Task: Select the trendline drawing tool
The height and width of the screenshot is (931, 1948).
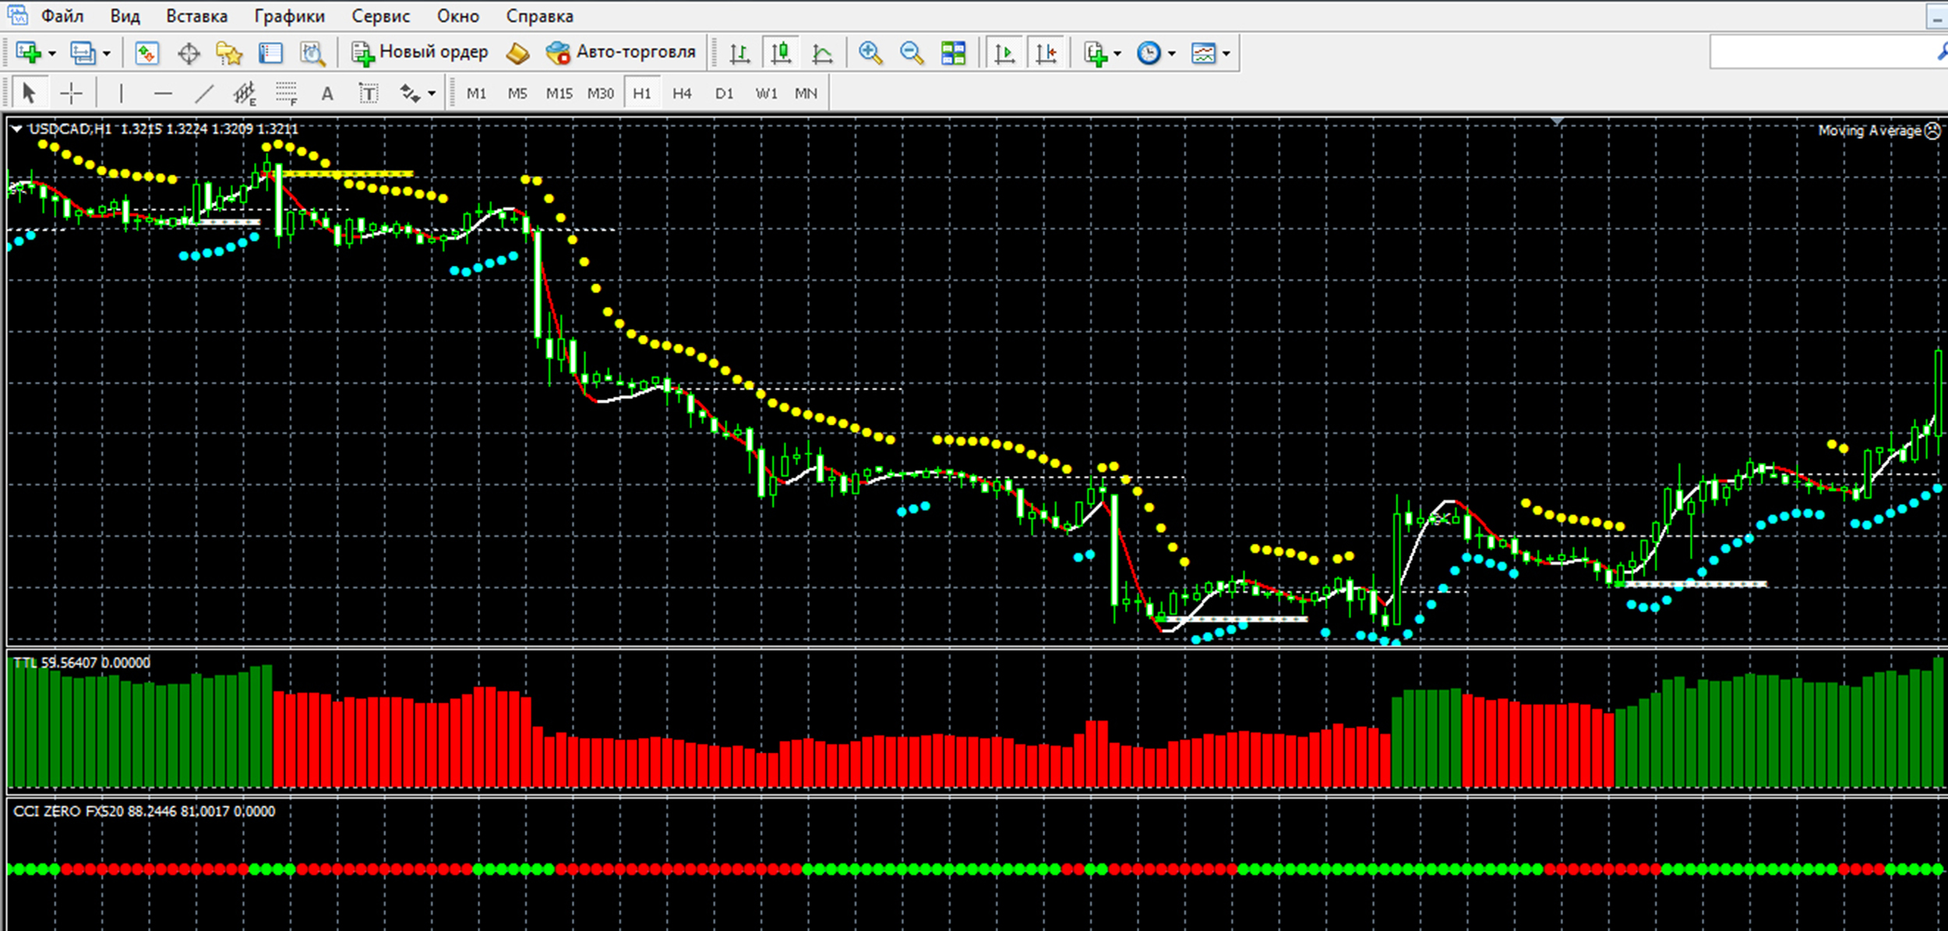Action: (x=203, y=94)
